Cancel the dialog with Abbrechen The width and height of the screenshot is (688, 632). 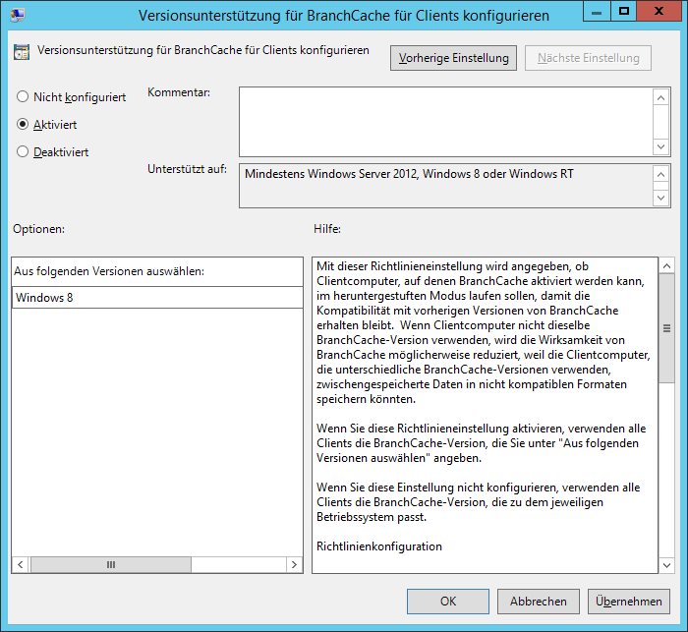point(539,602)
